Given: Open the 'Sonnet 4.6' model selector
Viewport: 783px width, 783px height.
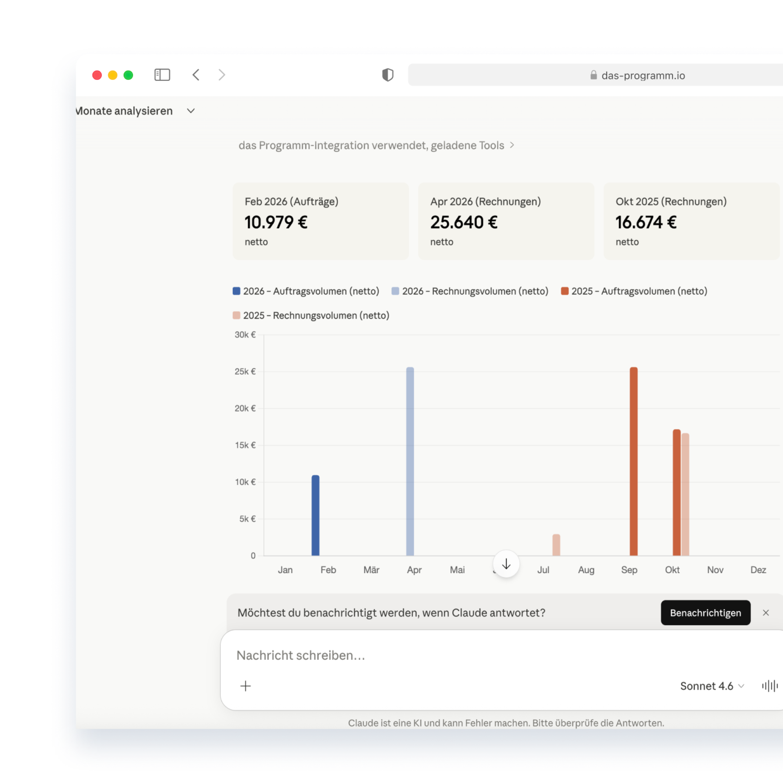Looking at the screenshot, I should click(712, 686).
